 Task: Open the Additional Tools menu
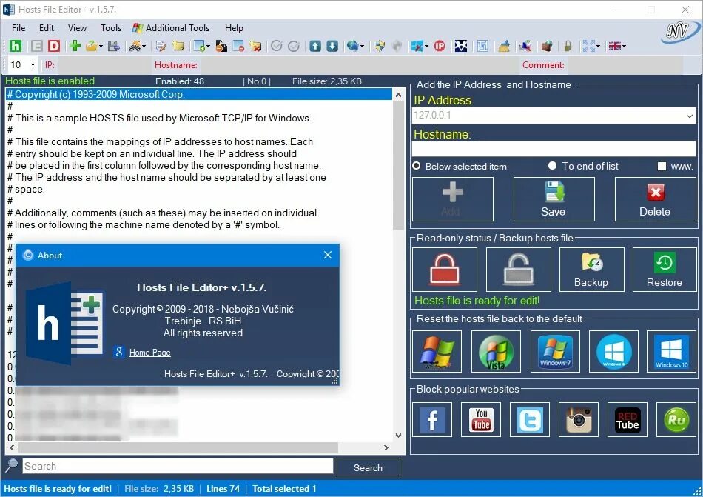[171, 28]
